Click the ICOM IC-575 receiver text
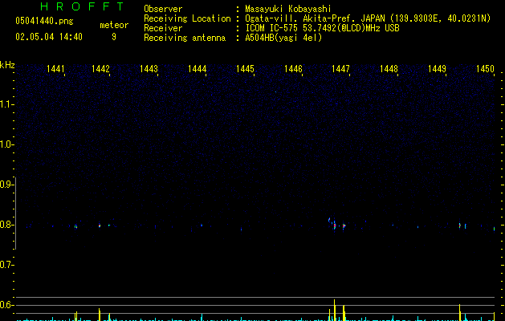Screen dimensions: 505x321 (322, 28)
